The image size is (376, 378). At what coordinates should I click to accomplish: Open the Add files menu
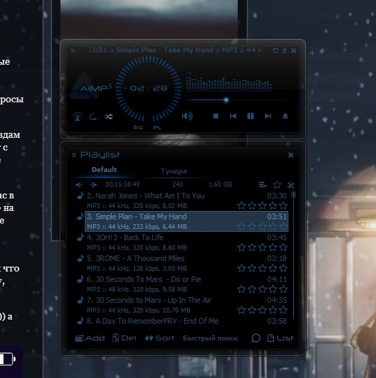[90, 338]
